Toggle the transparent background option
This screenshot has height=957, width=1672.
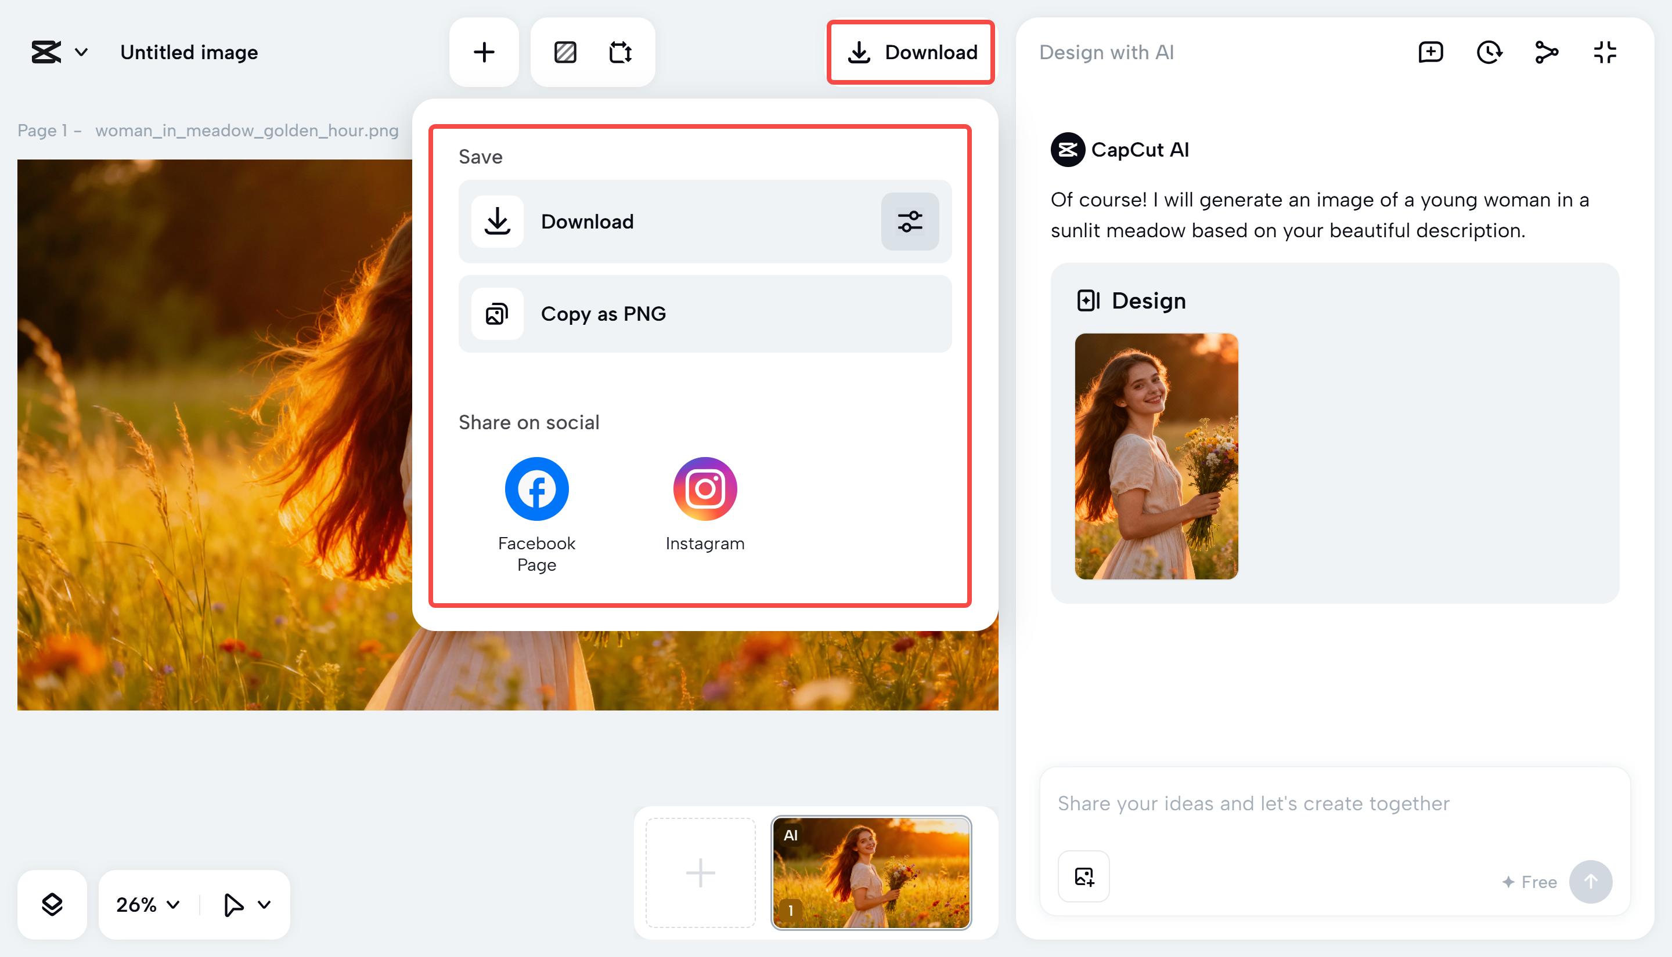[565, 52]
